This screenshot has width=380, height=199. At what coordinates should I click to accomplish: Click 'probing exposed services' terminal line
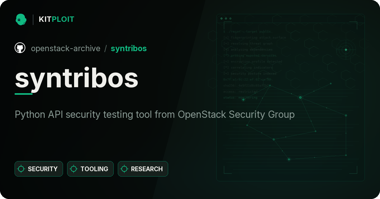click(250, 56)
